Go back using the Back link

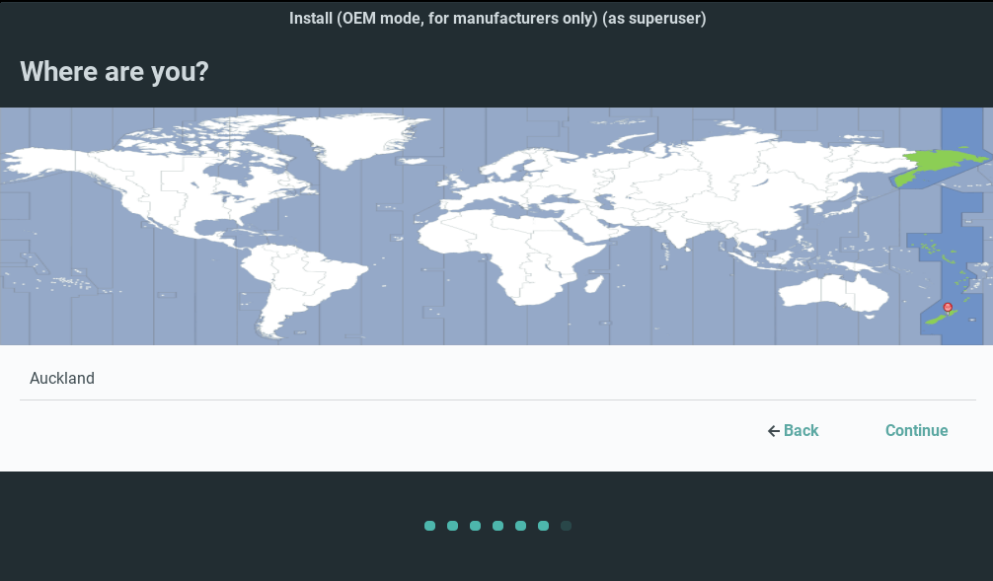coord(801,431)
